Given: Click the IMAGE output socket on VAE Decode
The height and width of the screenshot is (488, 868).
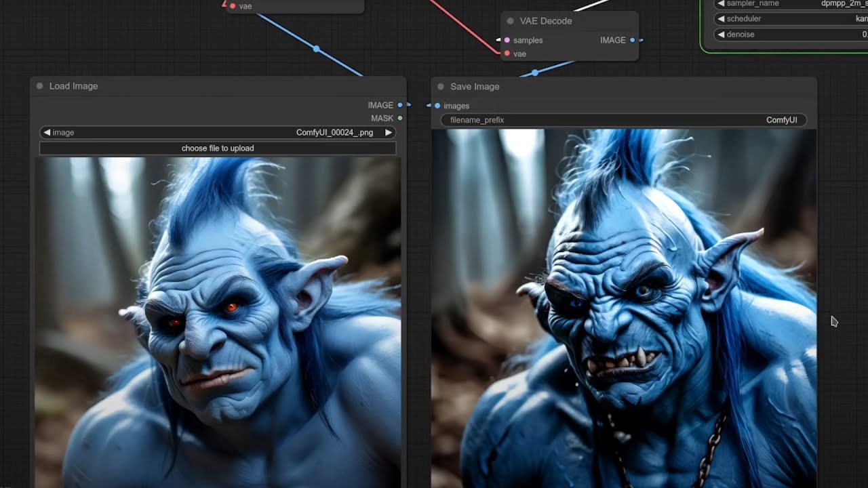Looking at the screenshot, I should [x=633, y=40].
